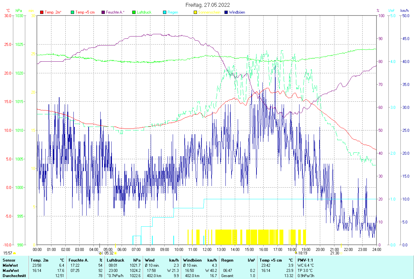Click the 'l/m²' axis unit label at top-right
The height and width of the screenshot is (279, 414).
click(x=392, y=11)
